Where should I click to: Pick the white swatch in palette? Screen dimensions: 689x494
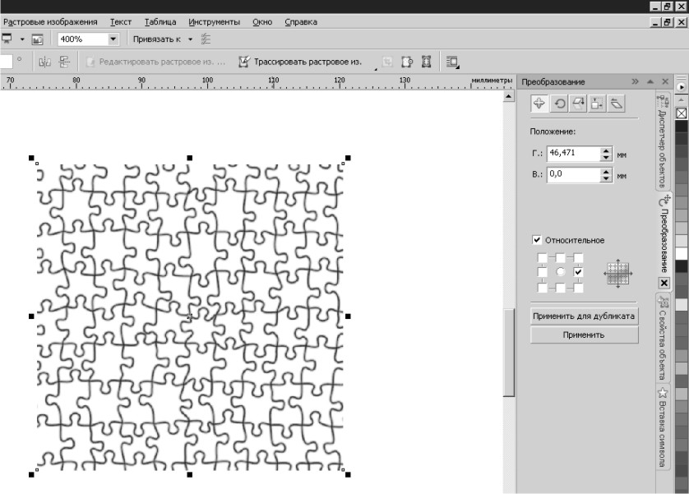tap(682, 253)
